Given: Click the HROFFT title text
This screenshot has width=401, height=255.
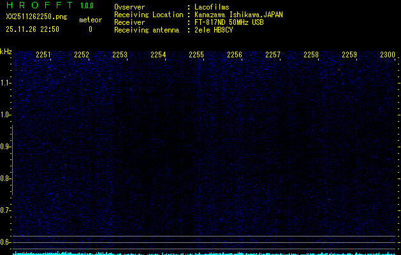Looking at the screenshot, I should point(37,6).
